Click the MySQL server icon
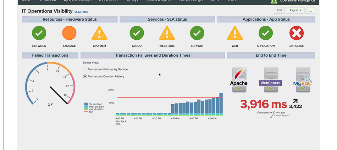This screenshot has height=150, width=337. click(303, 79)
